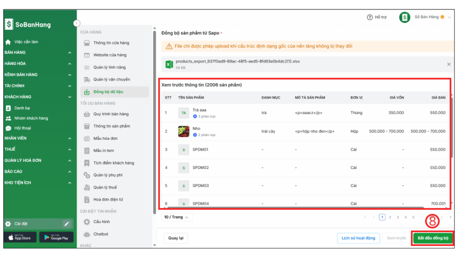Click the Quay lại button

tap(176, 238)
